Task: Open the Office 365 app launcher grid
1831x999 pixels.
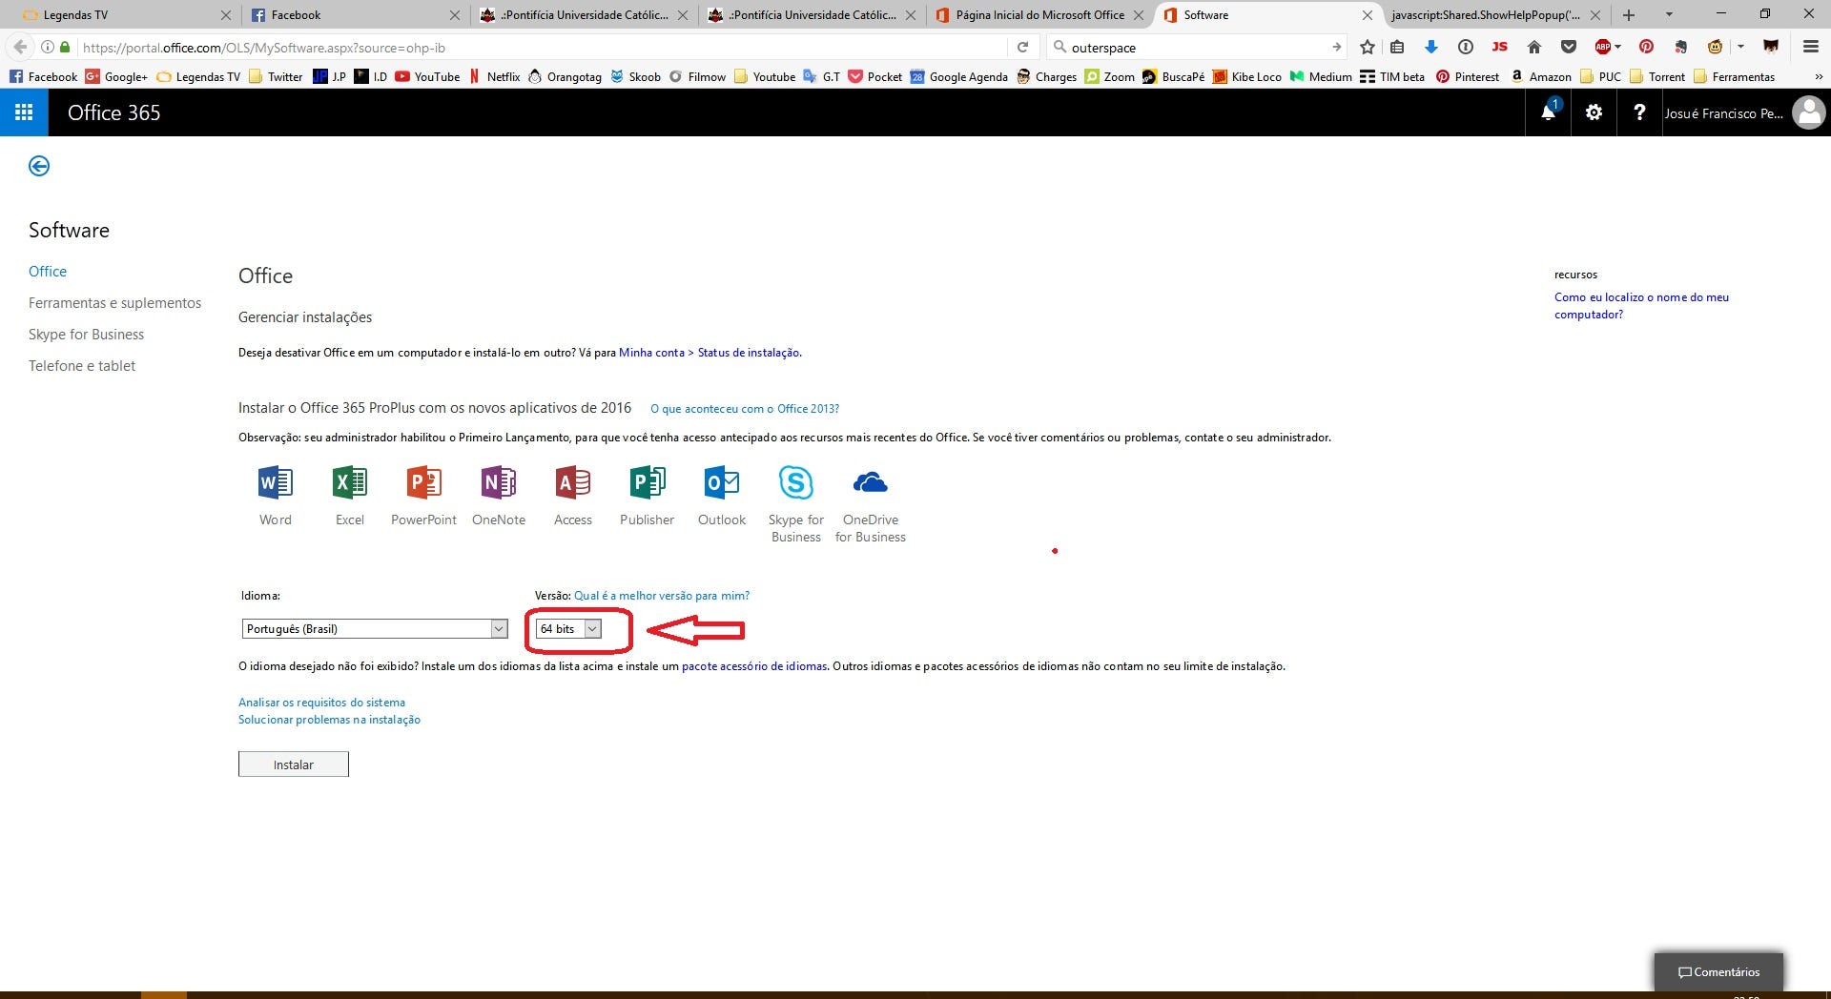Action: pyautogui.click(x=24, y=112)
